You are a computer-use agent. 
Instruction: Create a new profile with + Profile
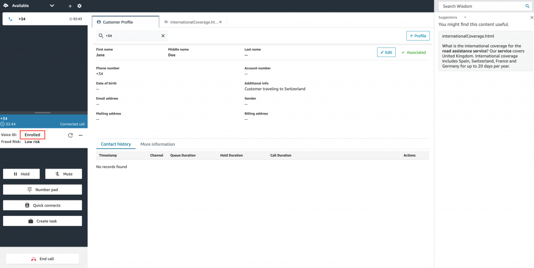click(418, 36)
